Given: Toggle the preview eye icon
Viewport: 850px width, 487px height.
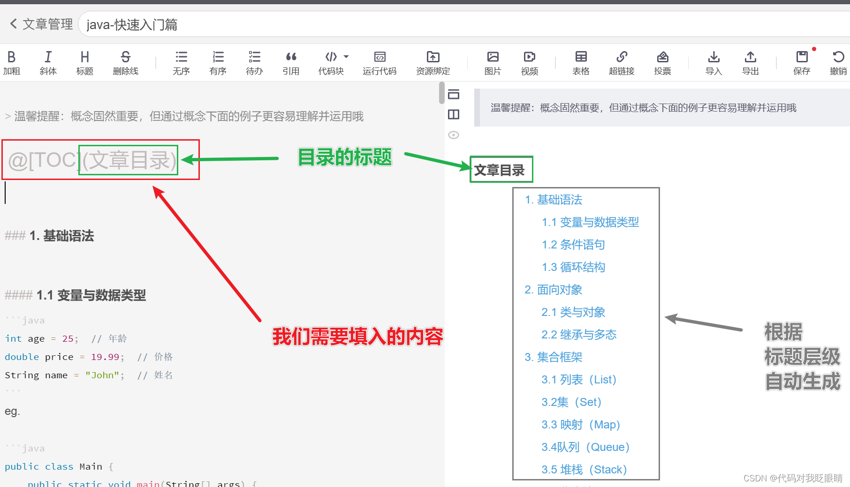Looking at the screenshot, I should [x=454, y=135].
